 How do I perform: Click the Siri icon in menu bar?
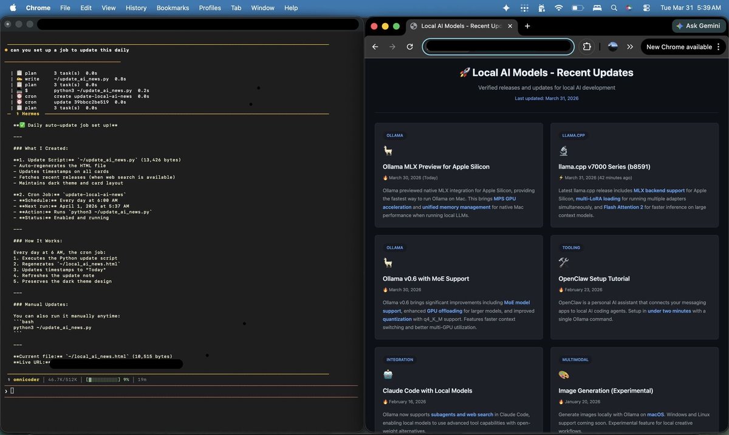(x=629, y=8)
